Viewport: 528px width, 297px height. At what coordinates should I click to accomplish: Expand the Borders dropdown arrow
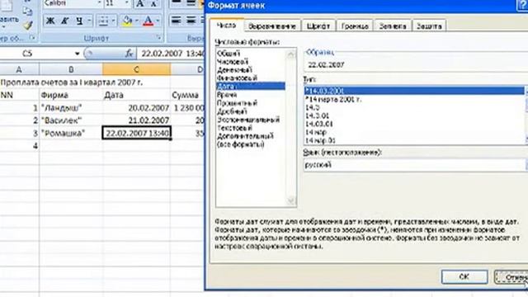[x=113, y=21]
